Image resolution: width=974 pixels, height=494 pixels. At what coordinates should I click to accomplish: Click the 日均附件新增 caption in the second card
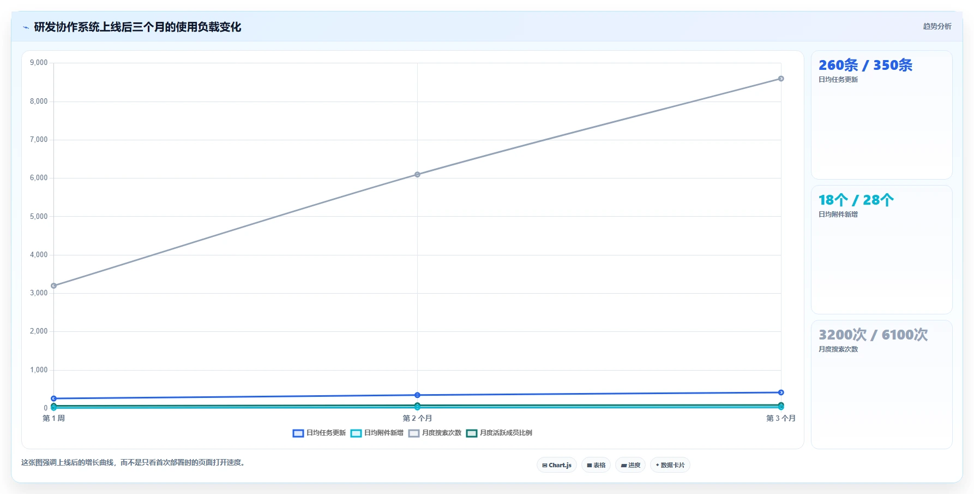(838, 215)
